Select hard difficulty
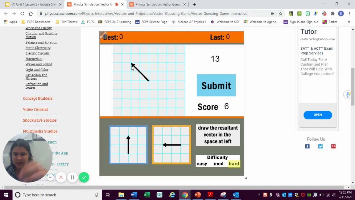Viewport: 355px width, 200px height. [x=234, y=164]
